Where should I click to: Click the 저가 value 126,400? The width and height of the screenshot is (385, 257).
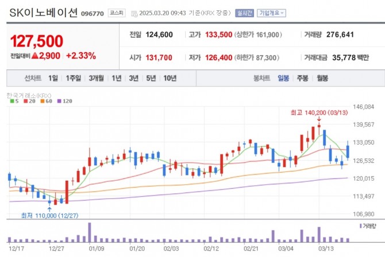[x=218, y=57]
